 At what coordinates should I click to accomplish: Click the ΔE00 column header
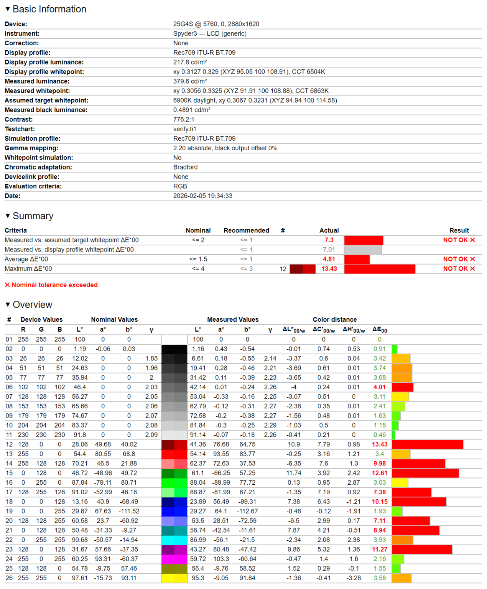pos(380,330)
